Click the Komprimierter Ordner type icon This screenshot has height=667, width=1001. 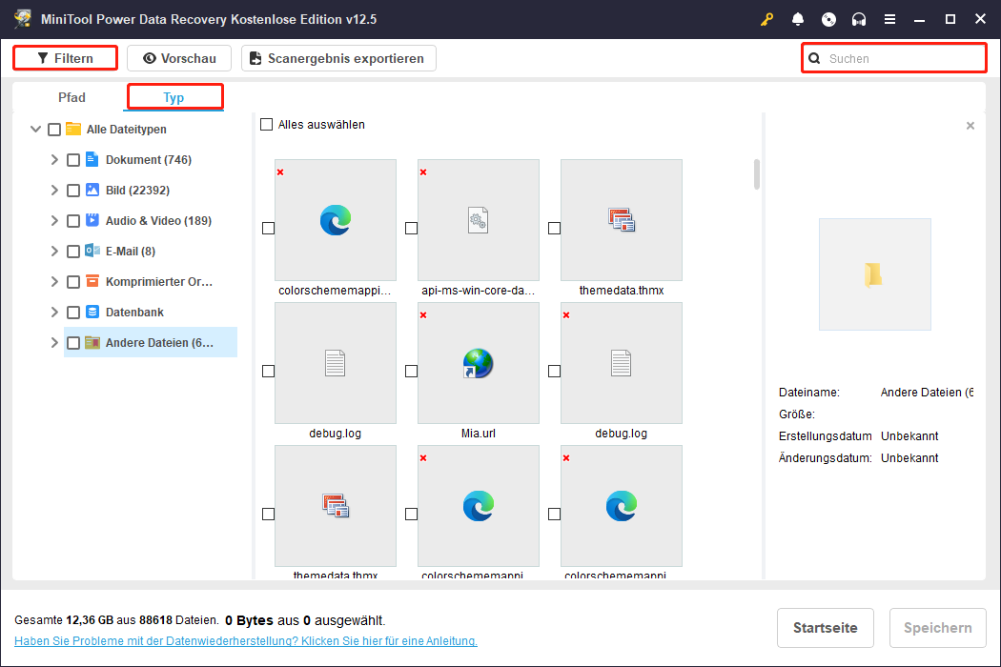[92, 281]
